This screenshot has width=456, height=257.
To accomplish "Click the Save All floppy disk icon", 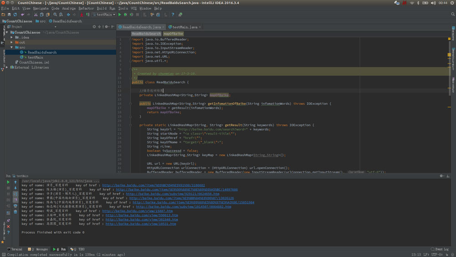I will coord(9,15).
